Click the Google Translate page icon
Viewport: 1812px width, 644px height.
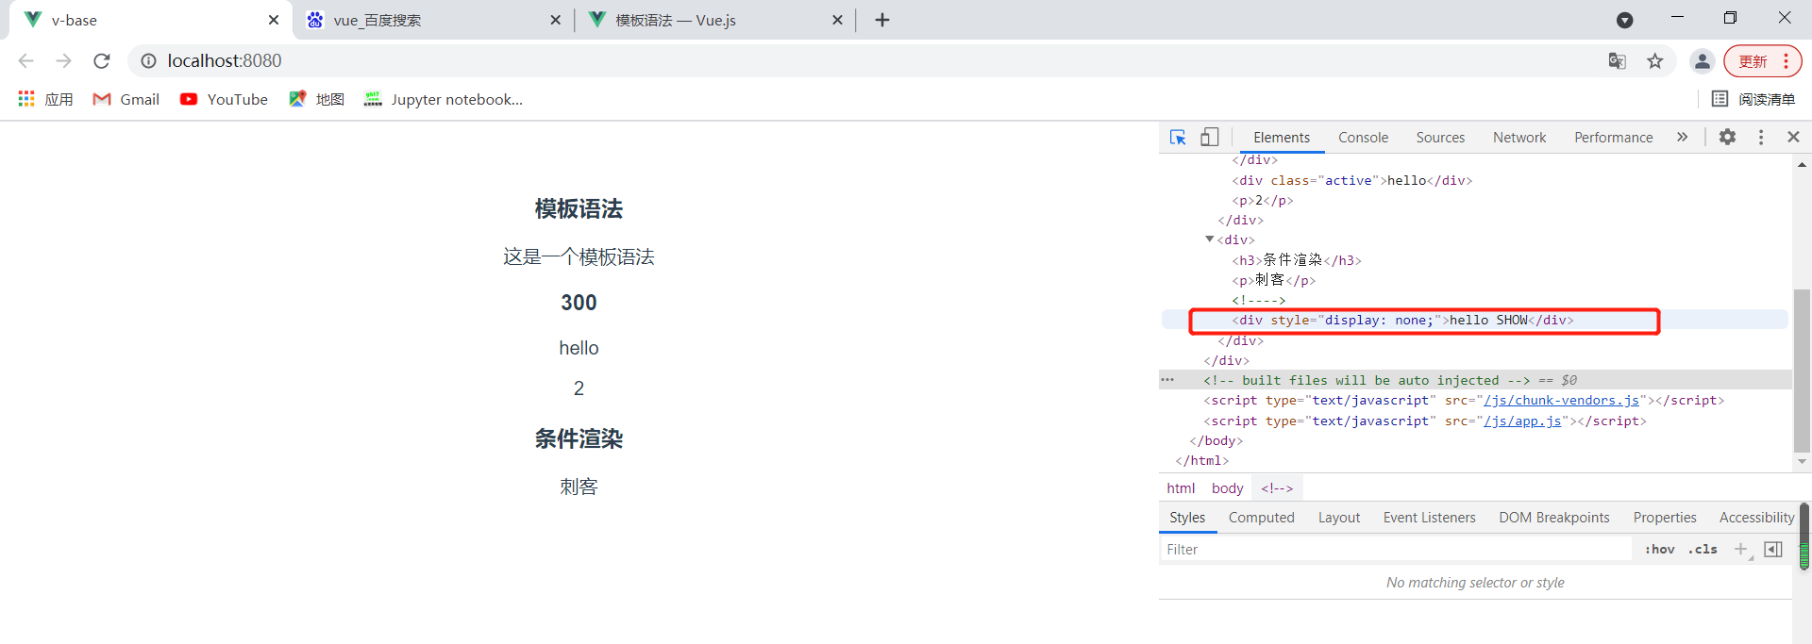point(1617,61)
